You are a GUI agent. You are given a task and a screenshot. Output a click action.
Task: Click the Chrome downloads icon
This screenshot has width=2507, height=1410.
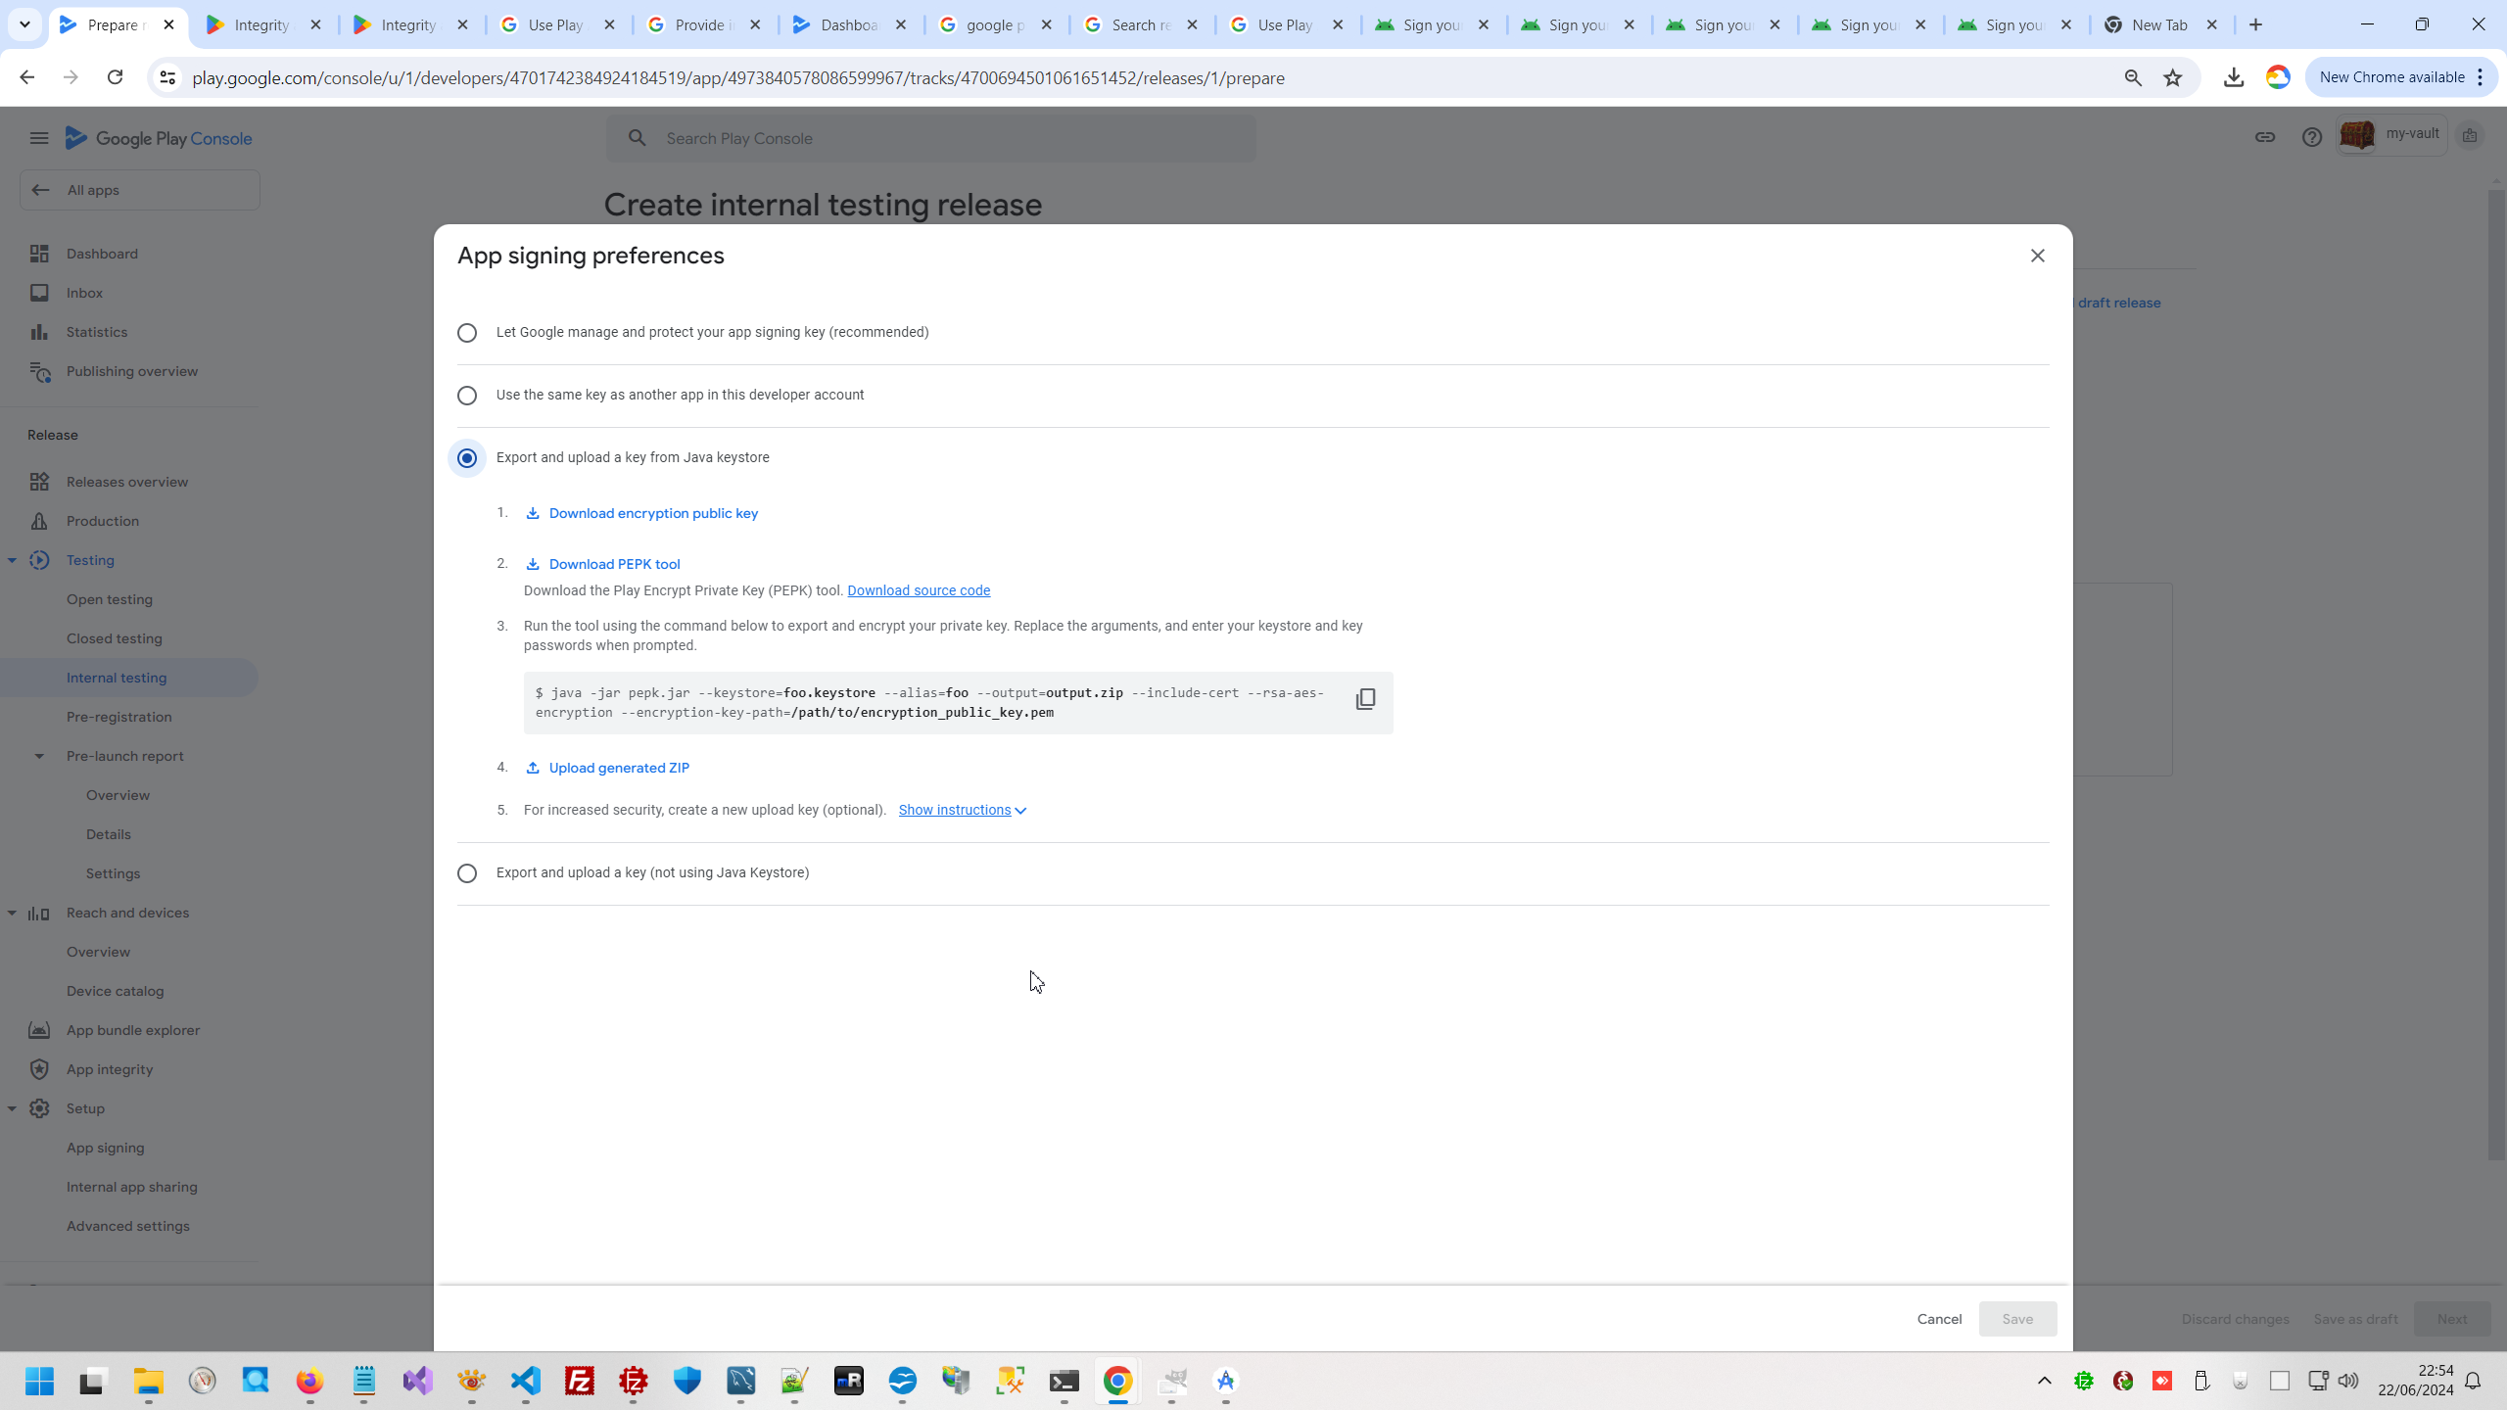coord(2233,77)
